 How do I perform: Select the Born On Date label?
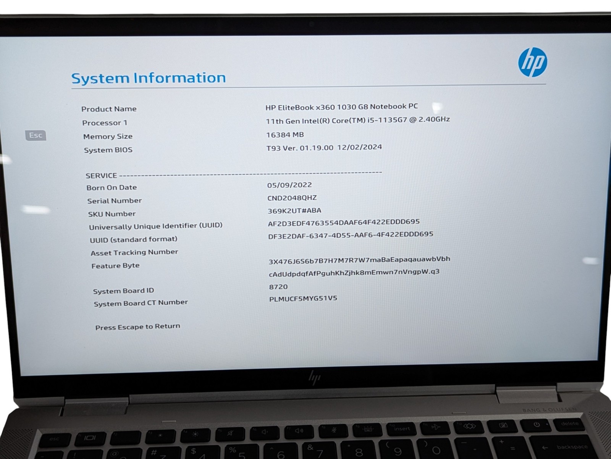coord(112,188)
